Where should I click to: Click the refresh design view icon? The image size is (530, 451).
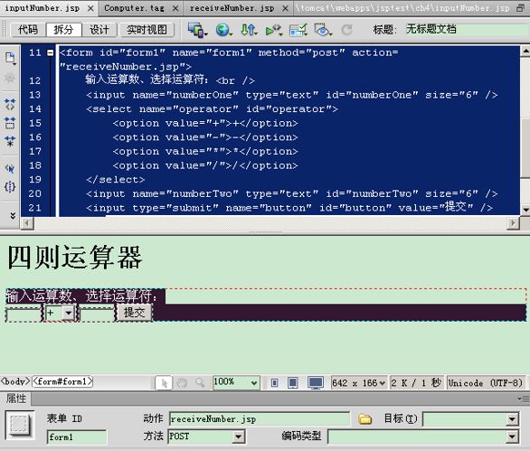pyautogui.click(x=346, y=30)
